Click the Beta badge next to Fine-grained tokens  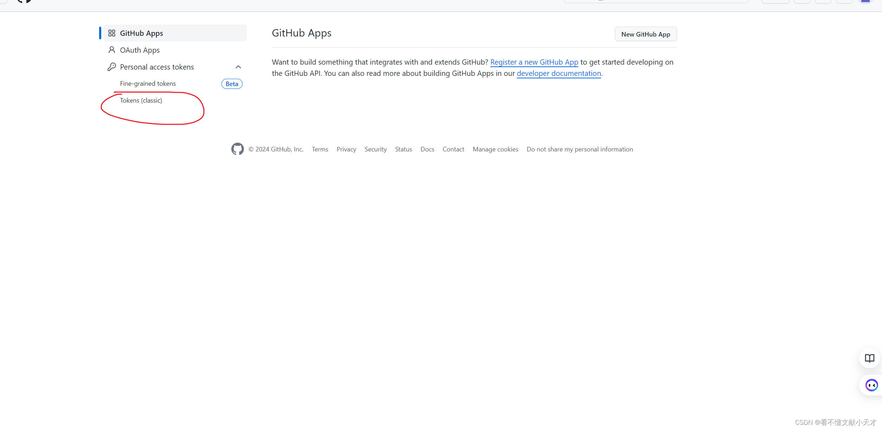(x=232, y=84)
